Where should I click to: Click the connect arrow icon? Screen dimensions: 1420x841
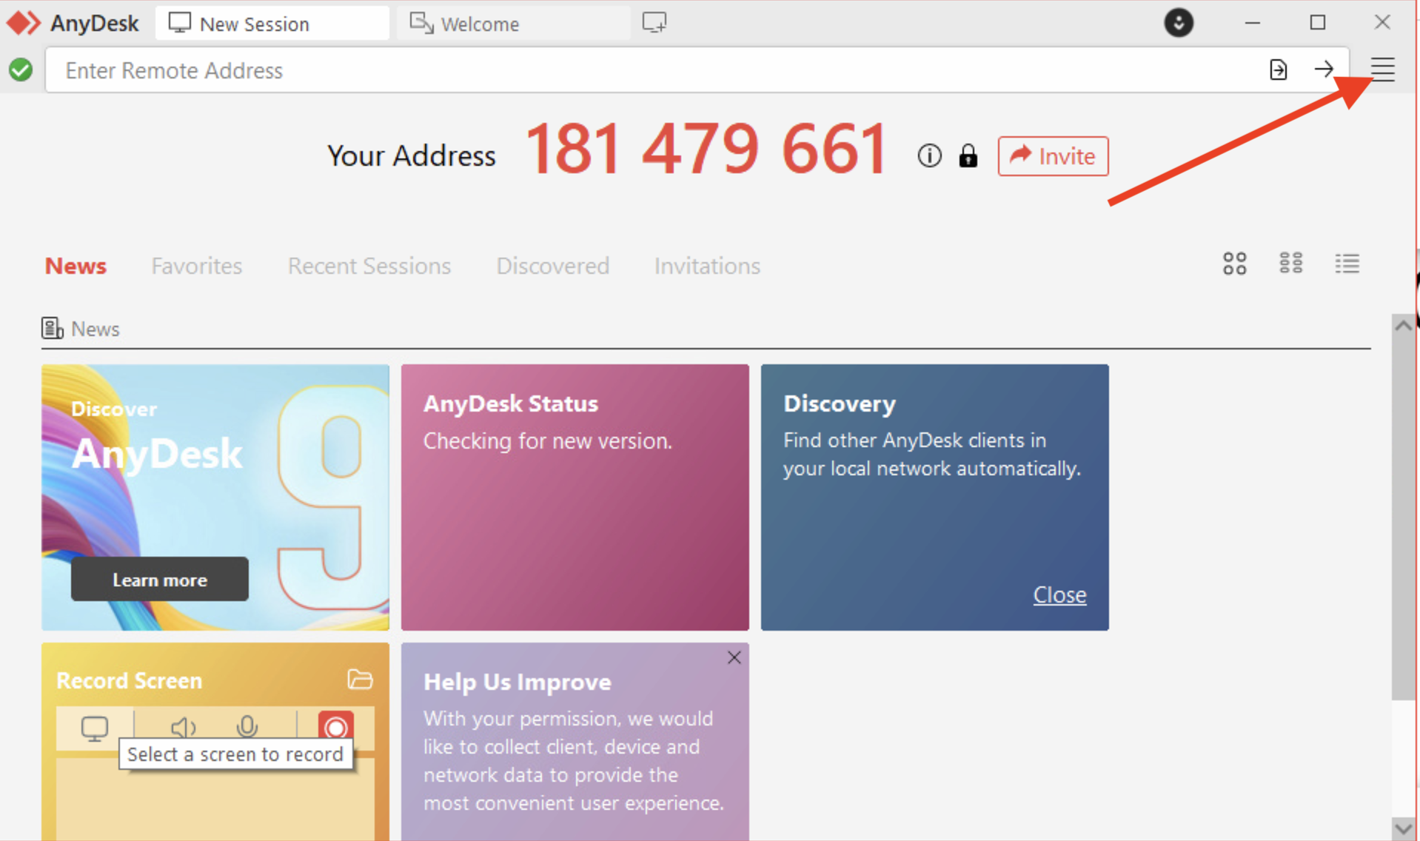click(1324, 70)
